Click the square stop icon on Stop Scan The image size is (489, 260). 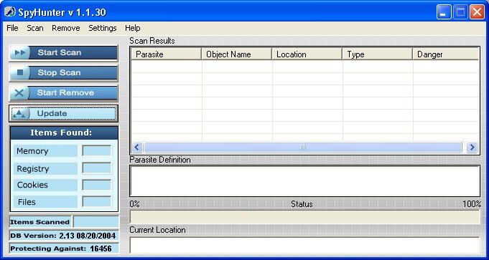click(x=20, y=72)
